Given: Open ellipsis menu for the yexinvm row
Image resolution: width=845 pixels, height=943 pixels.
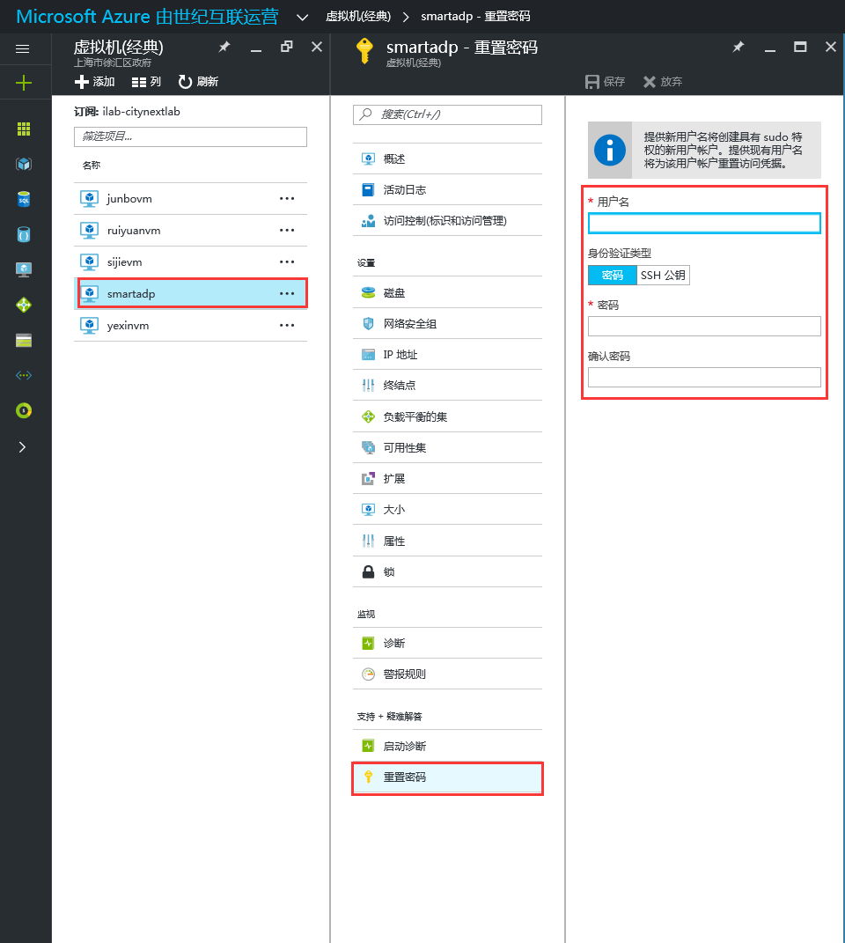Looking at the screenshot, I should coord(287,326).
